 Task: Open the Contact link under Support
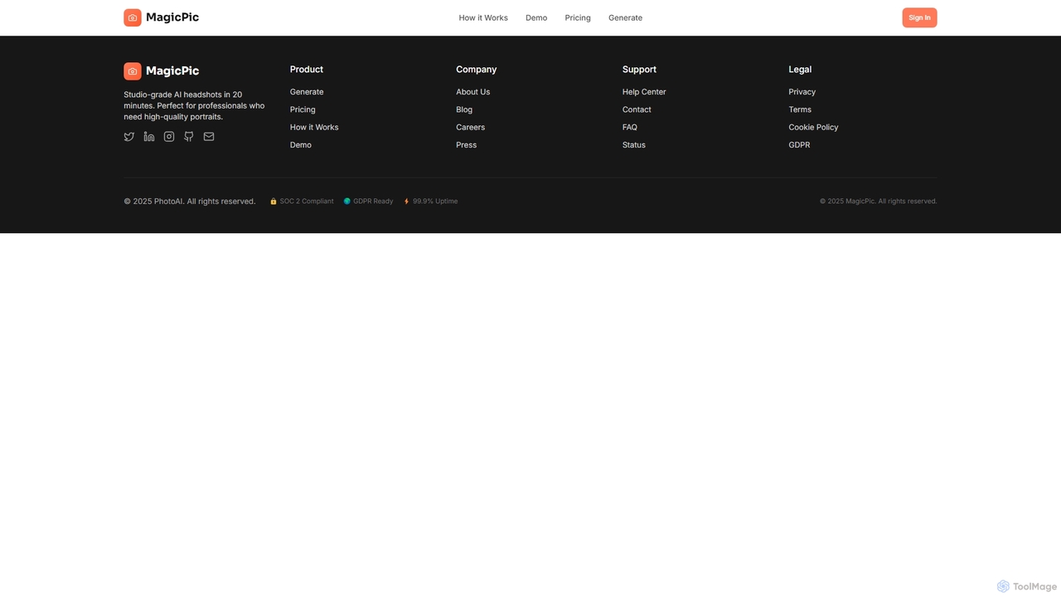[x=637, y=109]
